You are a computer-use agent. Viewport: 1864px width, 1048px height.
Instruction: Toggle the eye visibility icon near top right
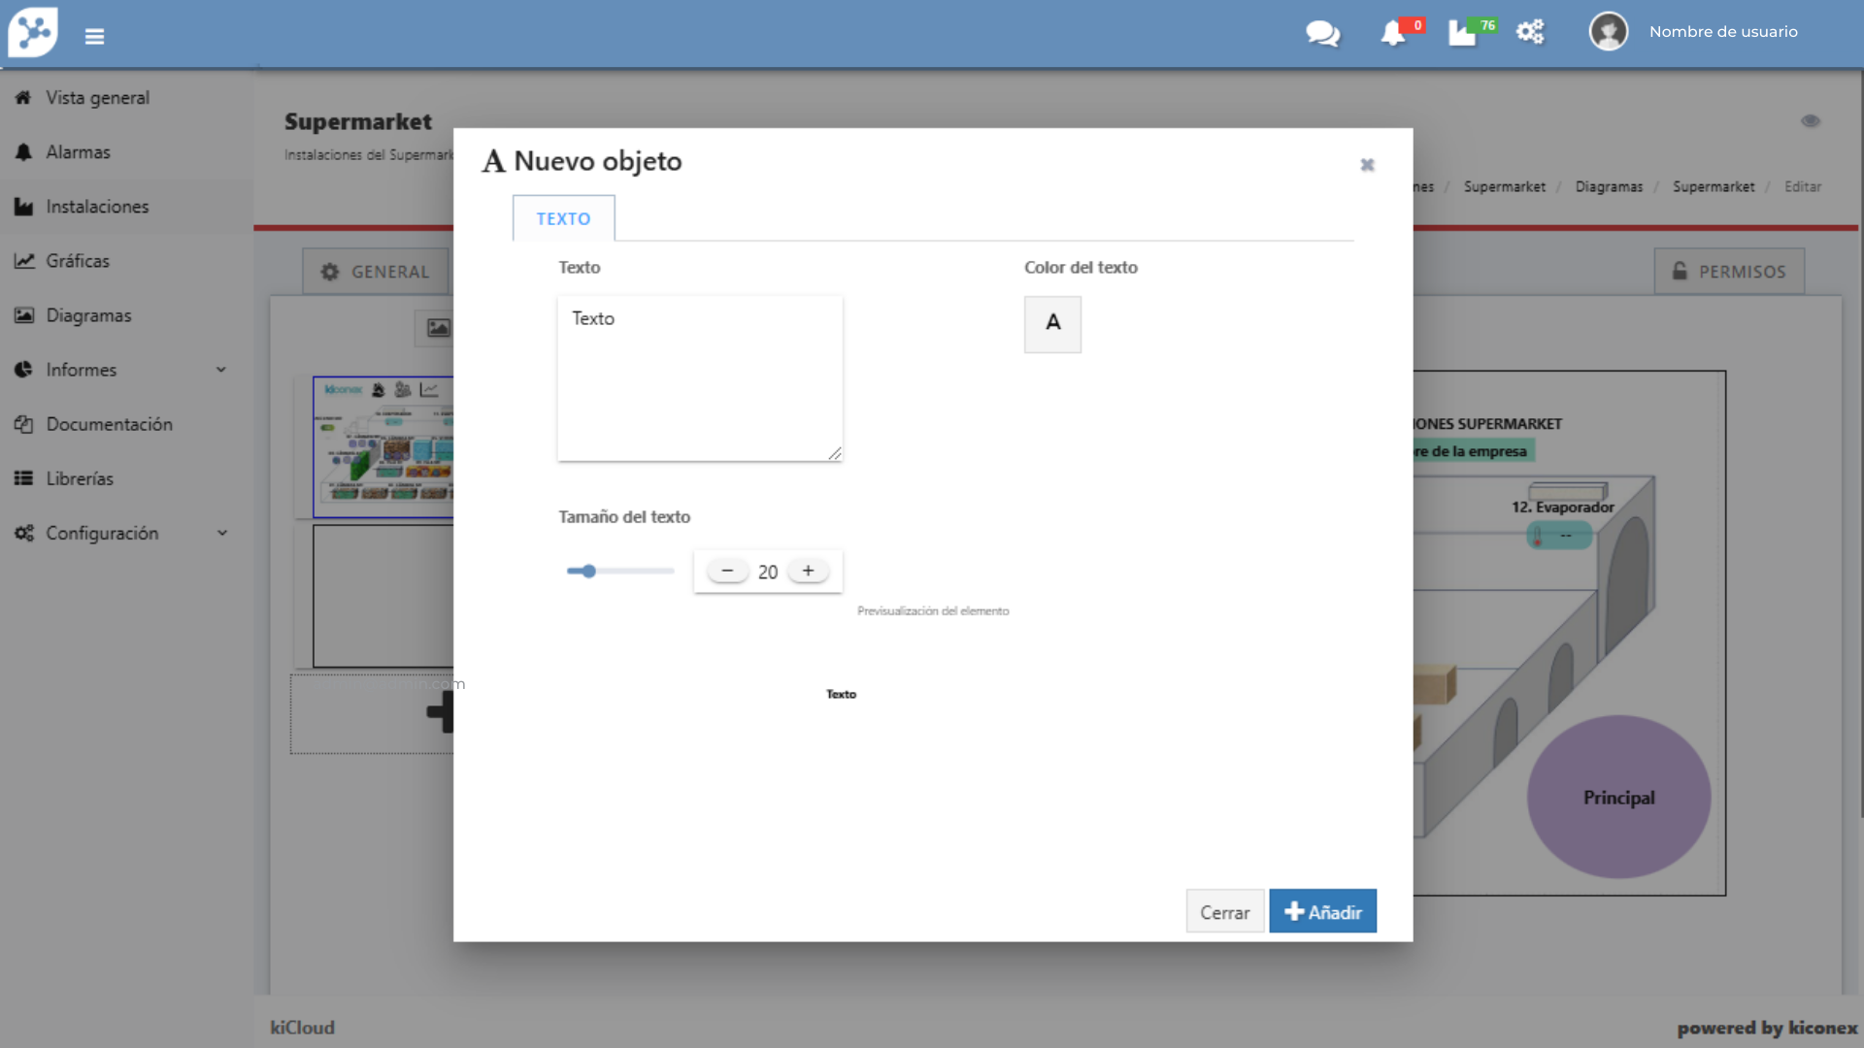coord(1811,121)
